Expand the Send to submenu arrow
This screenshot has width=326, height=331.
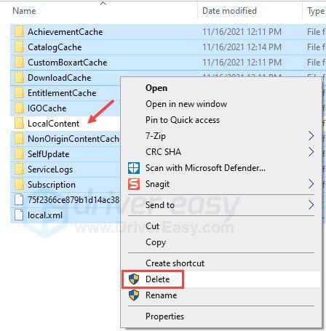point(311,205)
